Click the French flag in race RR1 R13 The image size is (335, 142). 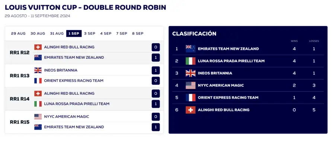click(38, 81)
